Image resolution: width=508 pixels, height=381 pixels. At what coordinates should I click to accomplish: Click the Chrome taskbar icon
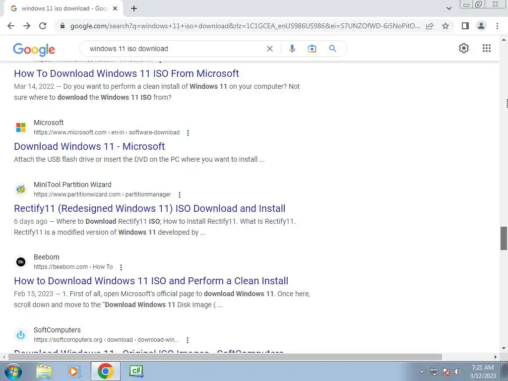(105, 371)
